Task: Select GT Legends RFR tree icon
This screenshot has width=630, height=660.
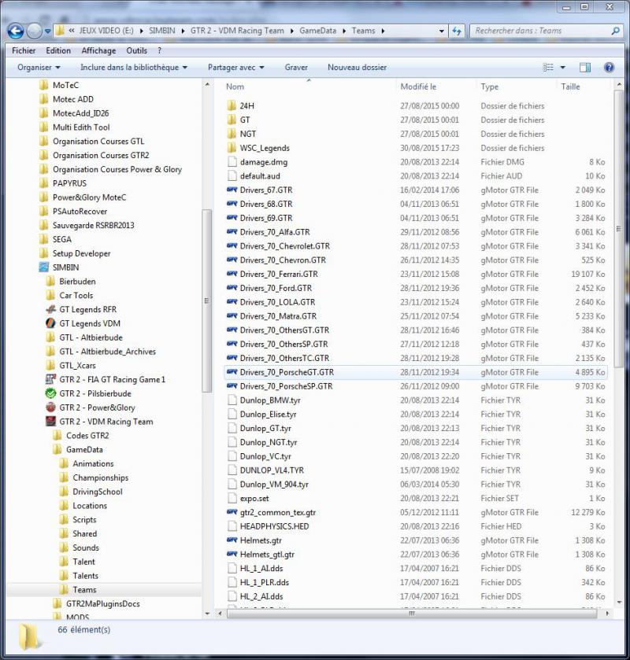Action: (50, 309)
